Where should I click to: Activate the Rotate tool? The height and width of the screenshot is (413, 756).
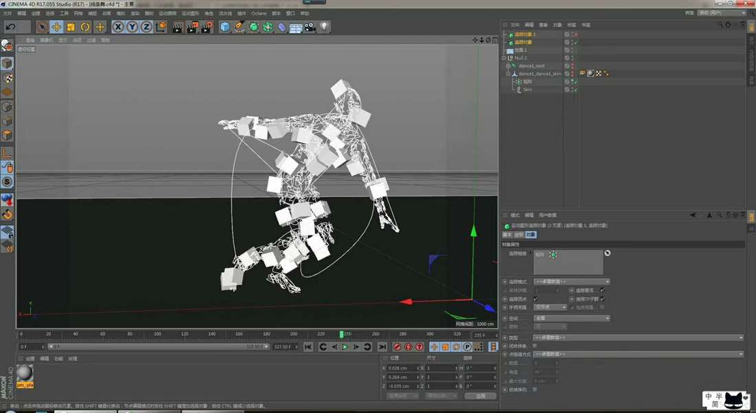coord(85,27)
